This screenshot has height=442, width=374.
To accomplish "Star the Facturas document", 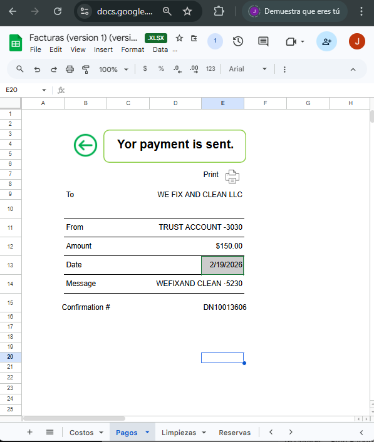I will (179, 38).
